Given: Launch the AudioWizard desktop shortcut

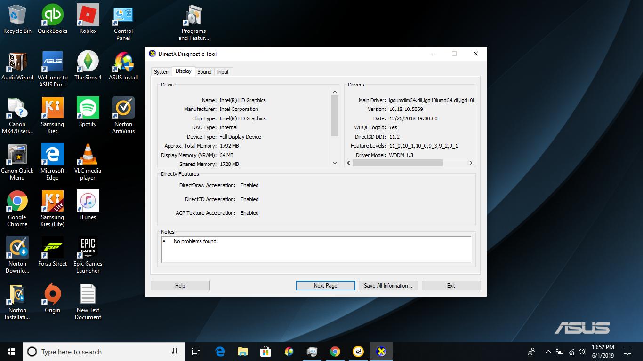Looking at the screenshot, I should point(17,66).
